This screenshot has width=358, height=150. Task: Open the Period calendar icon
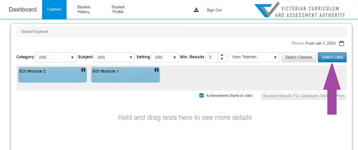click(341, 43)
